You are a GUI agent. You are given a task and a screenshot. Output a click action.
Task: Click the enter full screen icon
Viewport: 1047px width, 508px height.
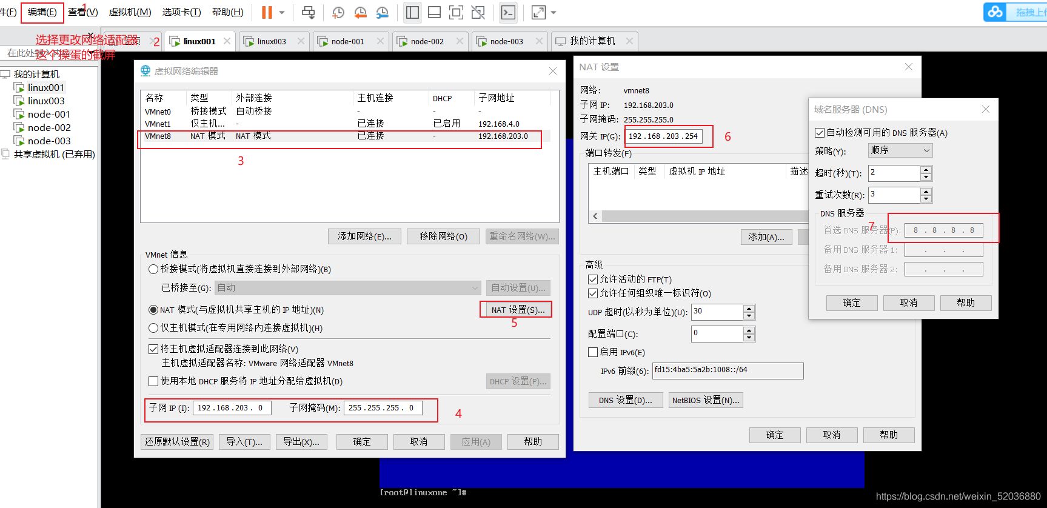[x=456, y=12]
